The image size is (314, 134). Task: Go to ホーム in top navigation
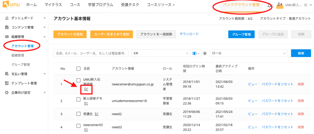[32, 5]
